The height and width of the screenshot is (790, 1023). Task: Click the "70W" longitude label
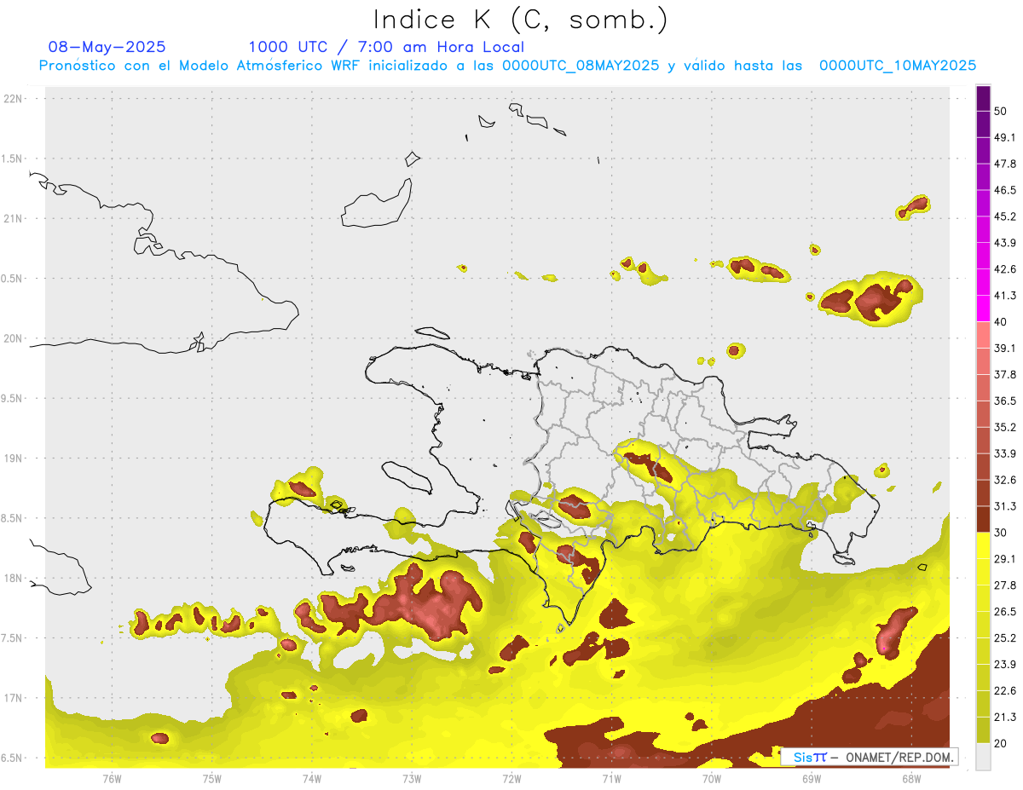click(712, 779)
